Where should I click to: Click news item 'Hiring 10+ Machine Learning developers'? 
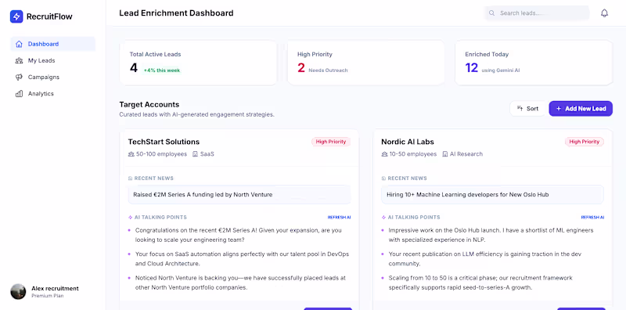coord(493,195)
